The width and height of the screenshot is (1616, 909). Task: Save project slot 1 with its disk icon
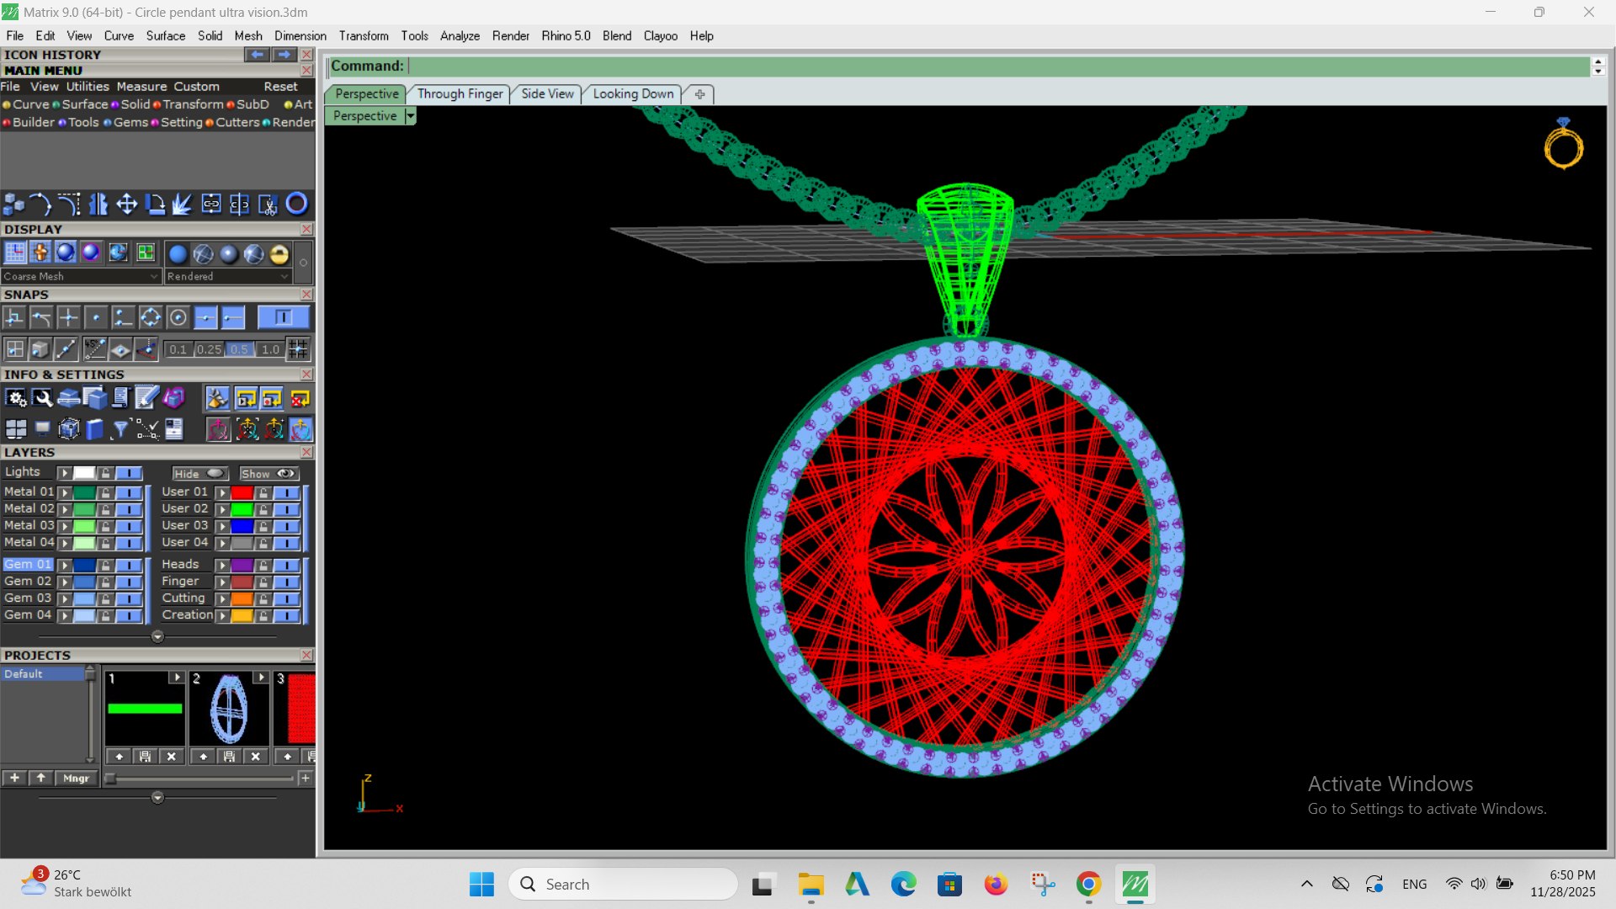pyautogui.click(x=145, y=757)
